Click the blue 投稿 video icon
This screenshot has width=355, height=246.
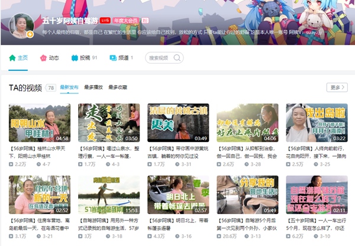click(74, 58)
